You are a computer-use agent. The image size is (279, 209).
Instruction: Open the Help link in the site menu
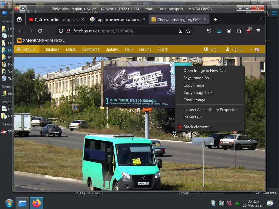click(x=129, y=50)
